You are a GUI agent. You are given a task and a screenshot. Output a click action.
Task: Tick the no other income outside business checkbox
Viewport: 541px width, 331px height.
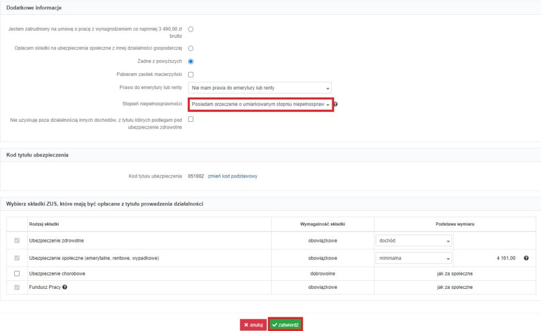[191, 120]
